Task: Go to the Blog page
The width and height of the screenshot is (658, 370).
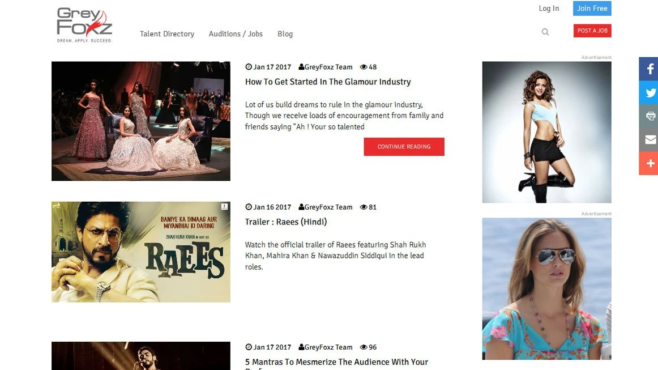Action: point(285,34)
